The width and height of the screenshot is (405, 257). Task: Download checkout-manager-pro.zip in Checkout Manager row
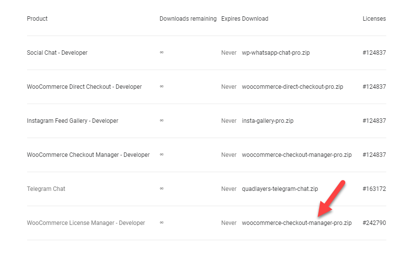[296, 155]
